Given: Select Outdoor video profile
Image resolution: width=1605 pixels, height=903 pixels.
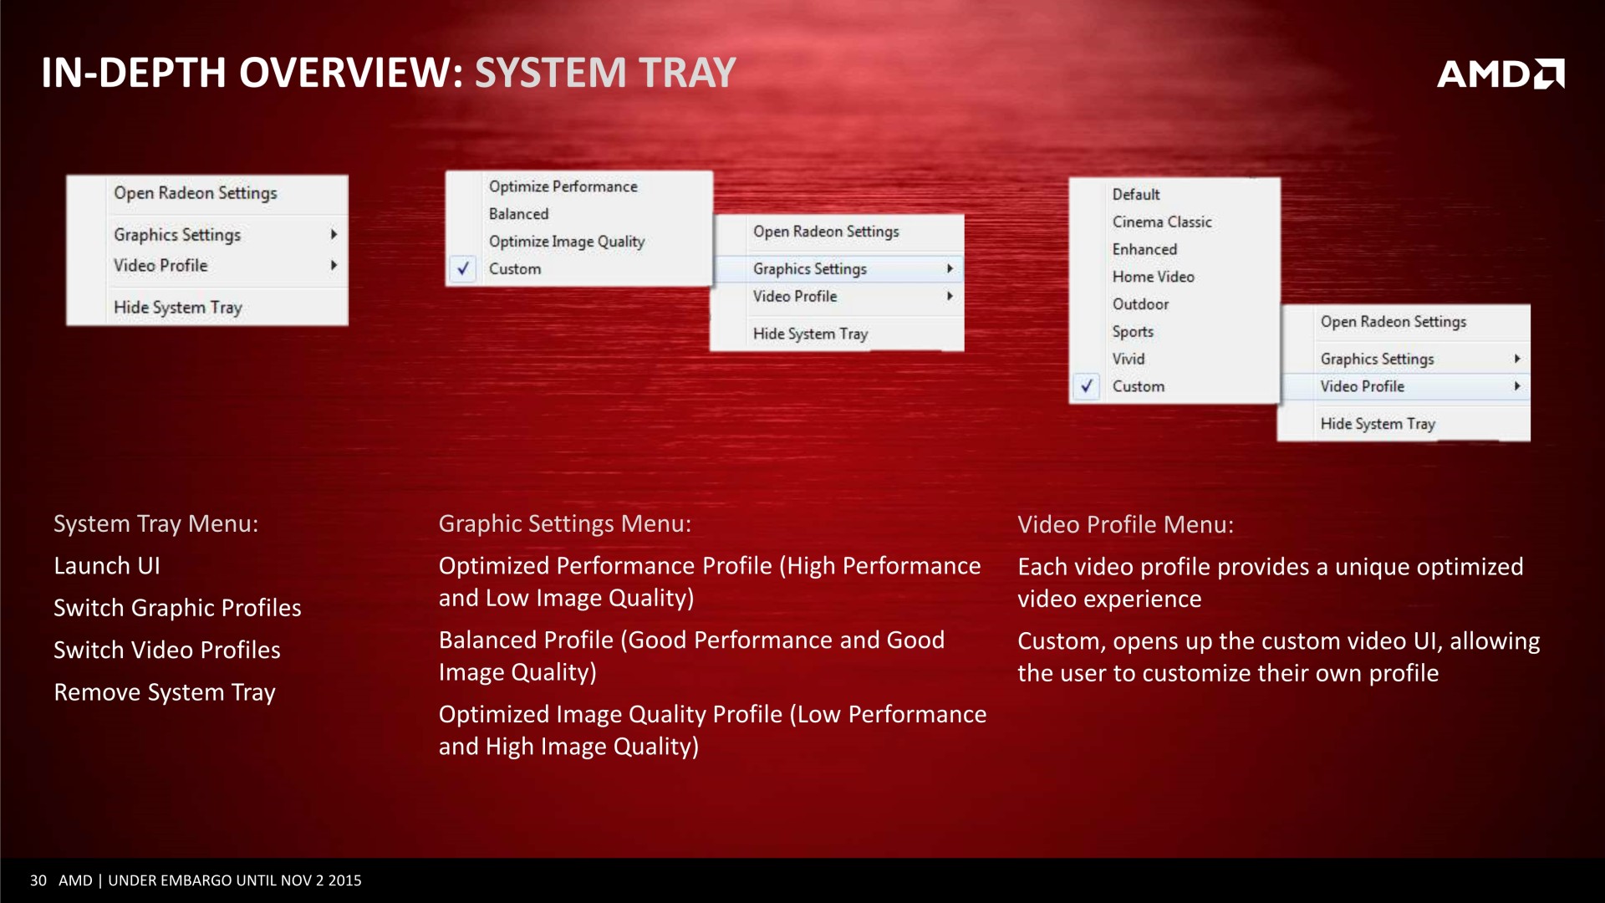Looking at the screenshot, I should coord(1140,304).
